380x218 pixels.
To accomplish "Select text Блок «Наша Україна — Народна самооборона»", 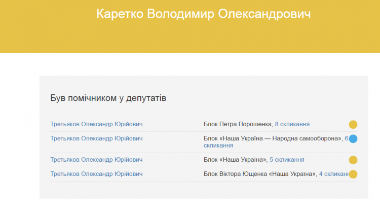I will click(273, 138).
